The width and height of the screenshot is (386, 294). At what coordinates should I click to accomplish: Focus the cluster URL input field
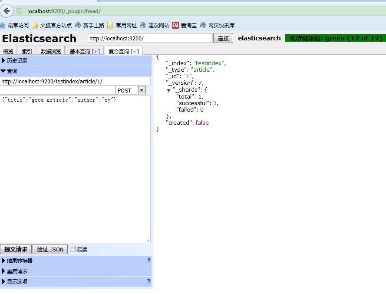[150, 38]
